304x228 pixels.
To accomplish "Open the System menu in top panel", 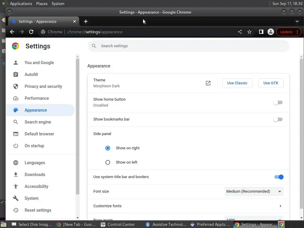I will (58, 4).
